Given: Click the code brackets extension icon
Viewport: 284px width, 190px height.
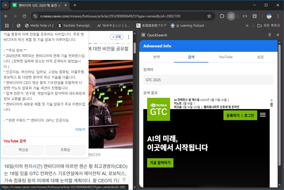Looking at the screenshot, I should pos(245,16).
